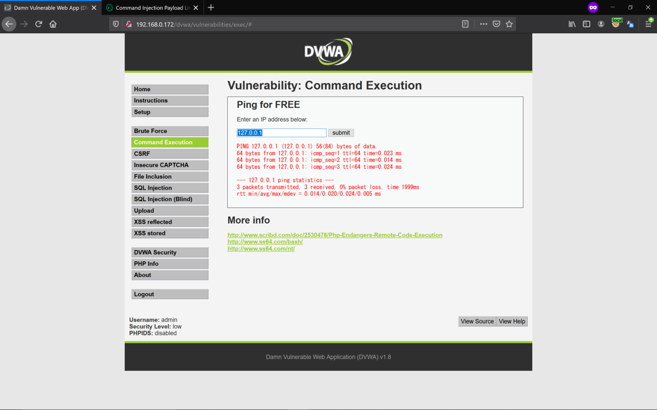Click the View Help button

pos(512,321)
